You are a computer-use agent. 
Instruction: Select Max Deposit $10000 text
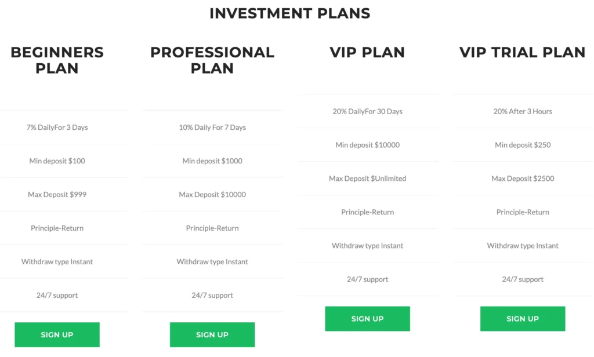click(212, 194)
